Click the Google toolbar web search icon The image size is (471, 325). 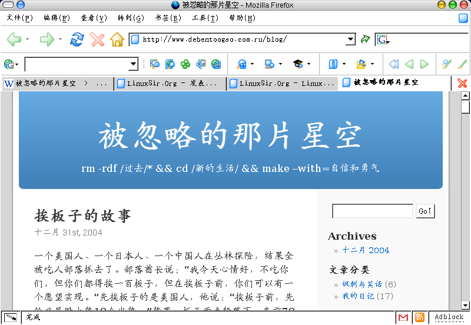(x=155, y=64)
